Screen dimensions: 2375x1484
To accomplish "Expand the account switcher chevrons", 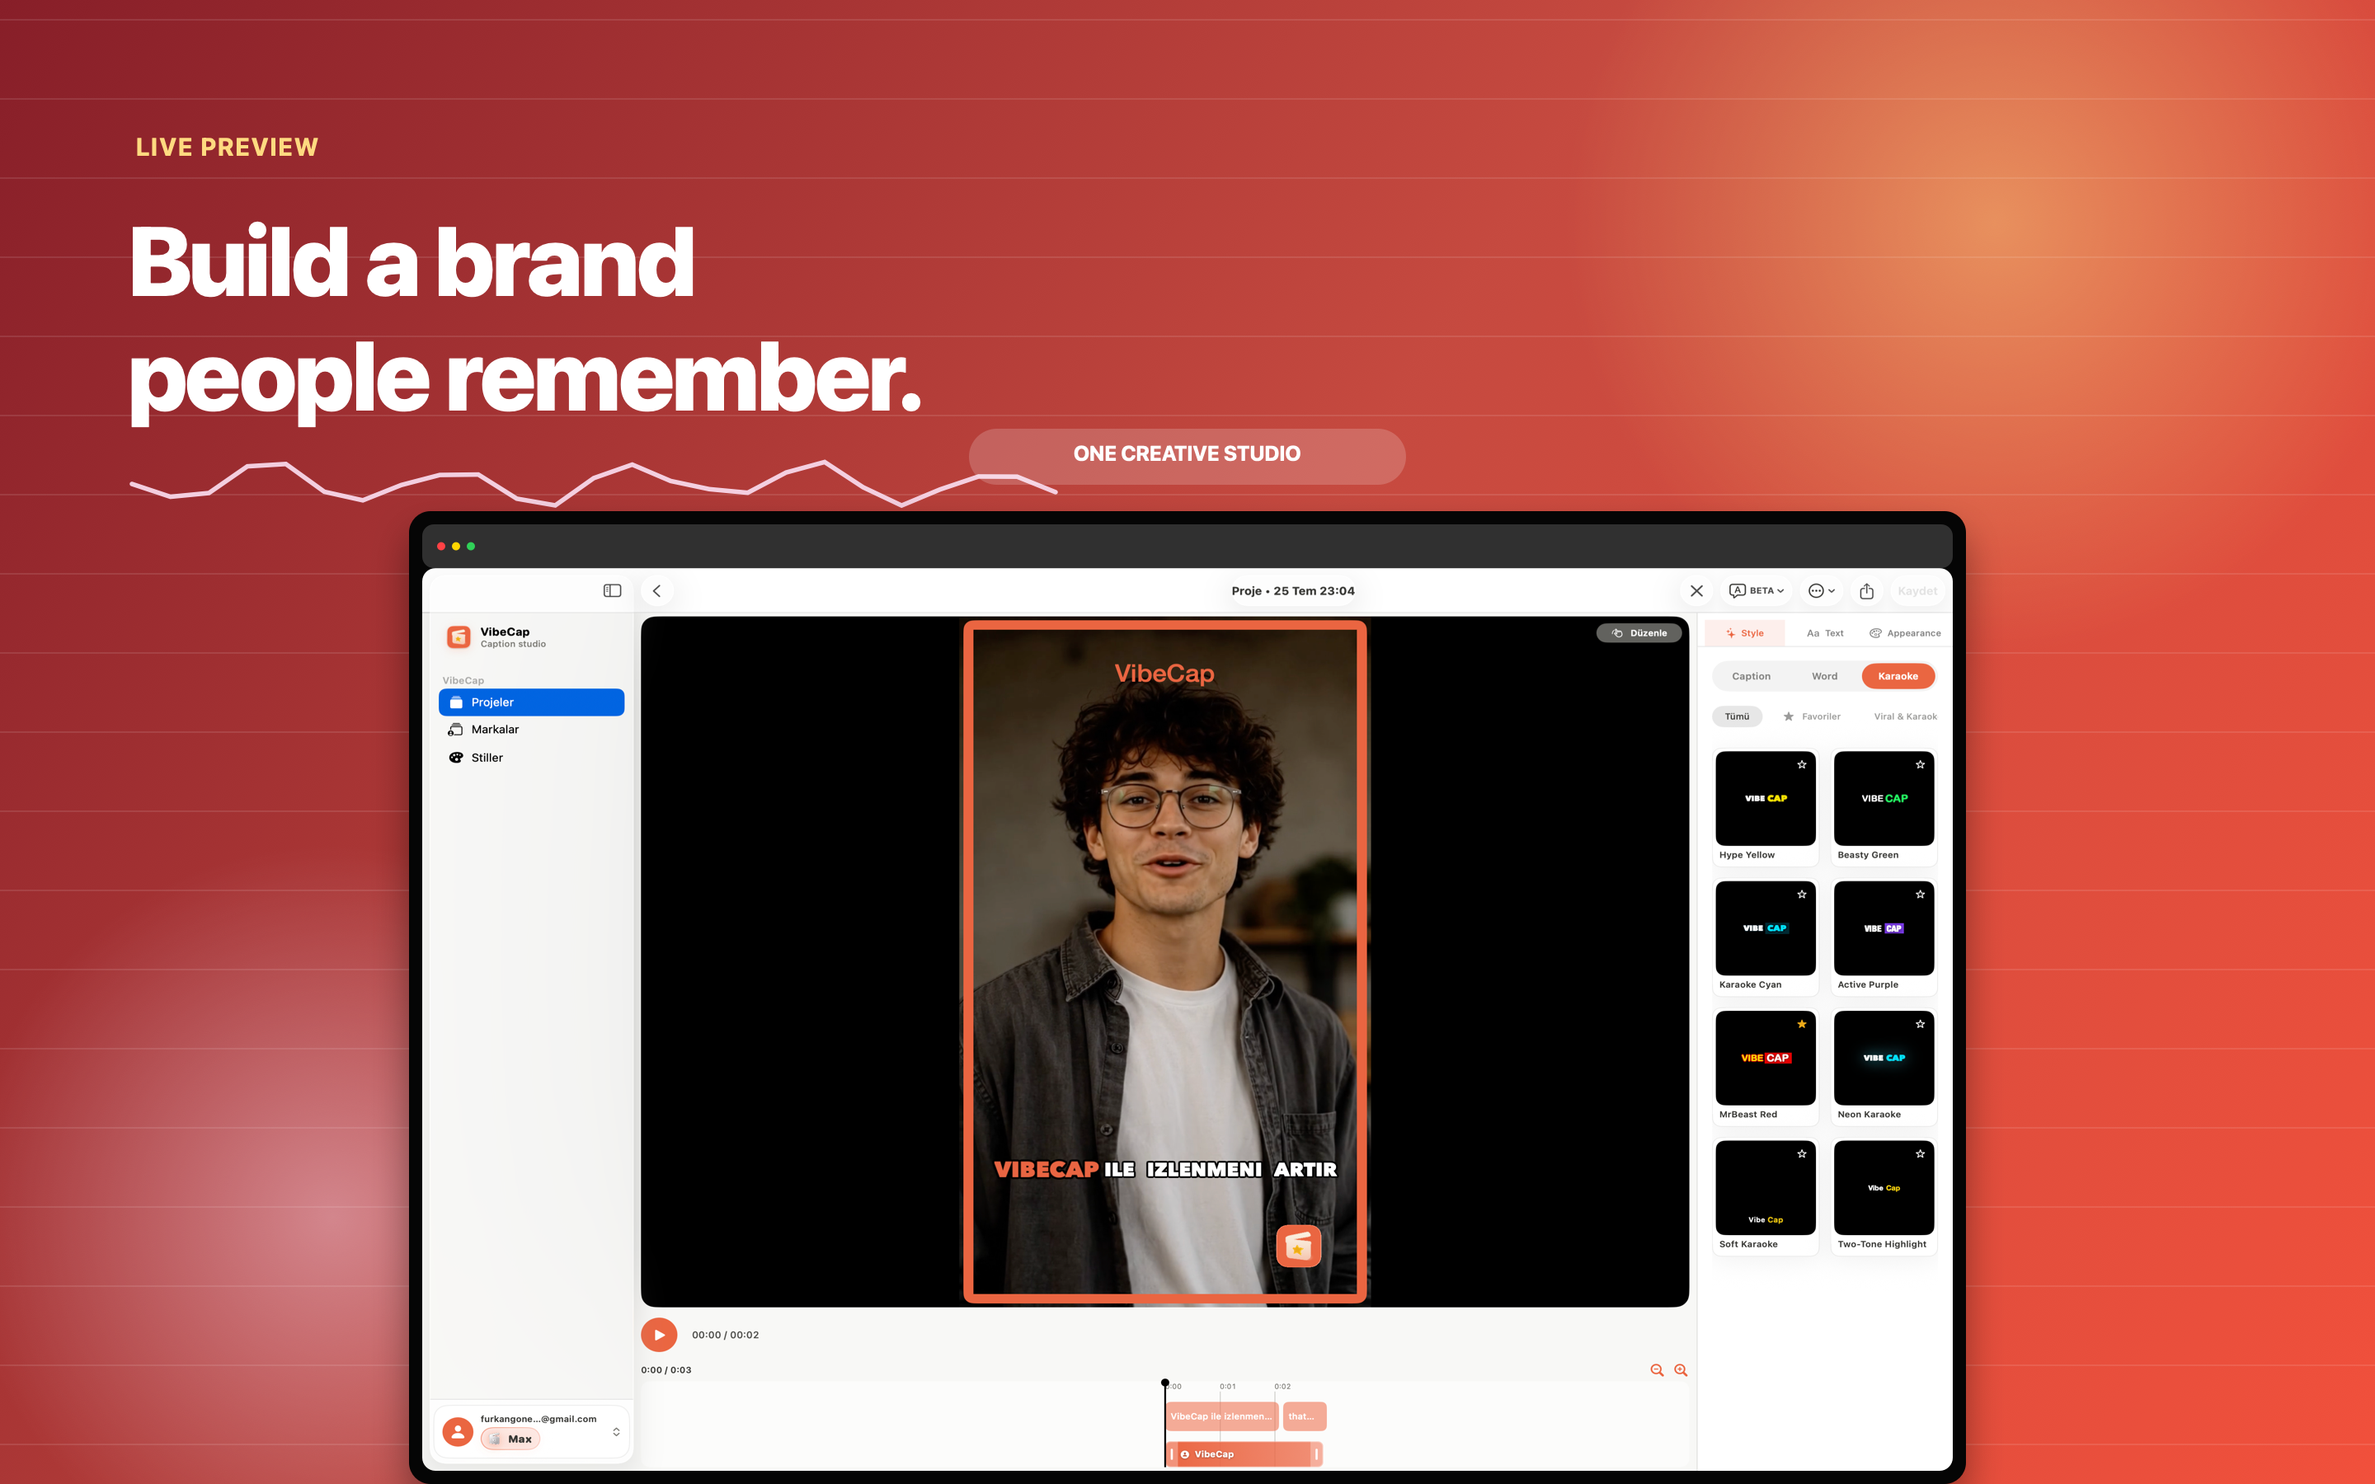I will pyautogui.click(x=616, y=1432).
